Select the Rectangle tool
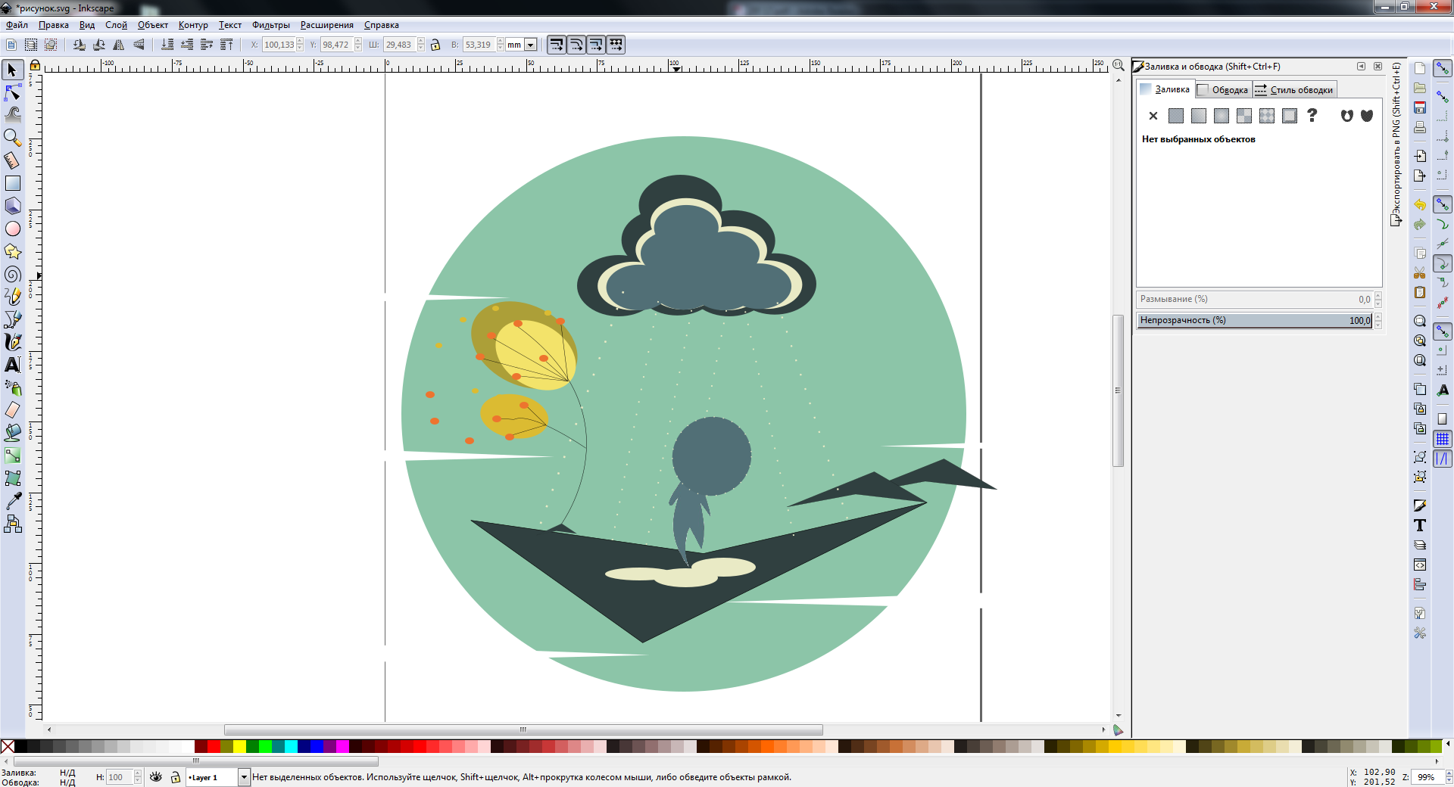 click(12, 183)
